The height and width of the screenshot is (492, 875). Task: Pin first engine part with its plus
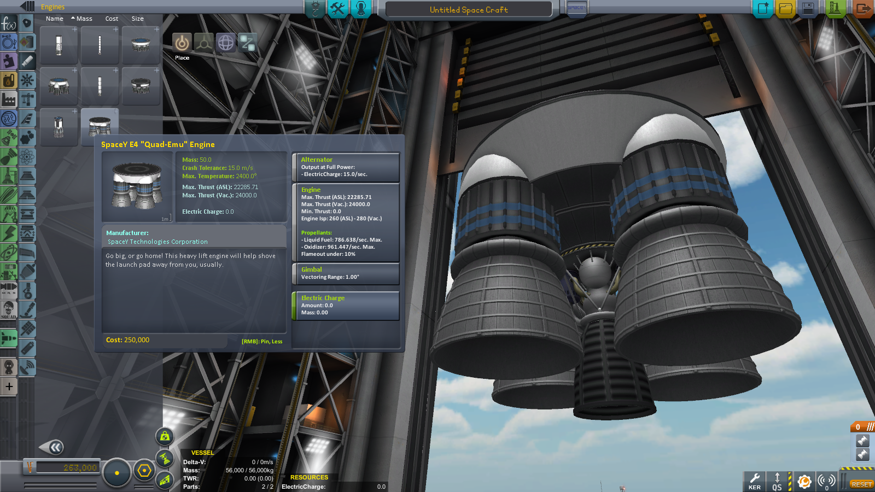point(75,29)
